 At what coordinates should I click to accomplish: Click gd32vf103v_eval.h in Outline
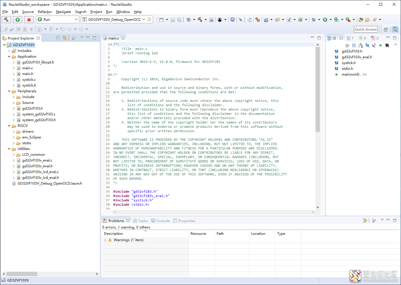pyautogui.click(x=357, y=57)
